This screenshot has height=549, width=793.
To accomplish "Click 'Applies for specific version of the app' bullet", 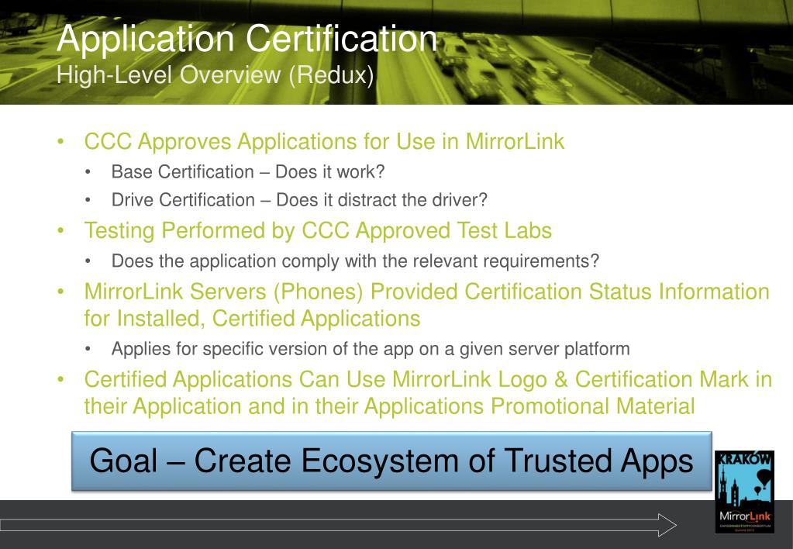I will pyautogui.click(x=371, y=349).
